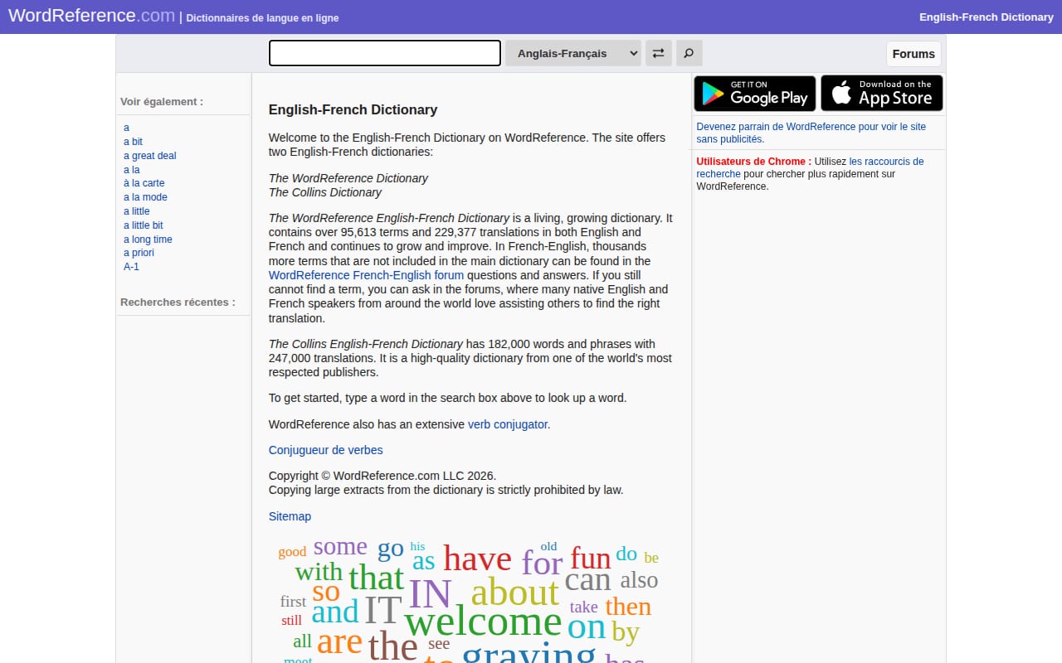The height and width of the screenshot is (663, 1062).
Task: Open the 'a priori' entry
Action: 139,253
